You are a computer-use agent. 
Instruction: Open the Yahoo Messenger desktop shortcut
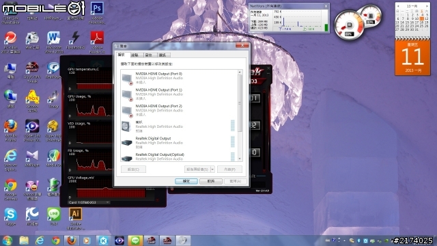pyautogui.click(x=32, y=190)
